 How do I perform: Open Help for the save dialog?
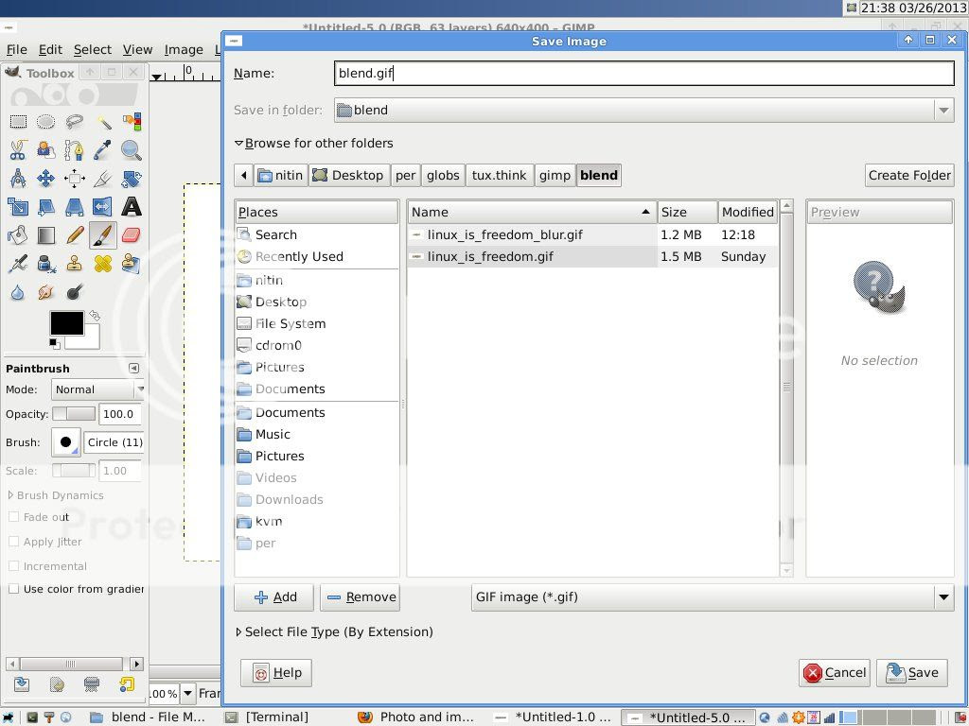click(276, 673)
